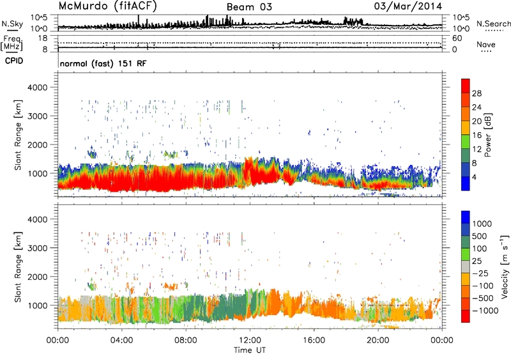The image size is (511, 354).
Task: Click the 'normal (fast) 151 RF' text
Action: tap(103, 63)
